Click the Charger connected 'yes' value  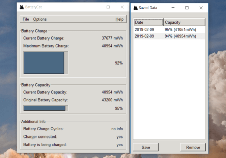[x=120, y=137]
